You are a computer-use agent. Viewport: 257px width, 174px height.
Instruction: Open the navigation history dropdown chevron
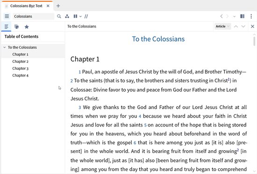(x=235, y=16)
